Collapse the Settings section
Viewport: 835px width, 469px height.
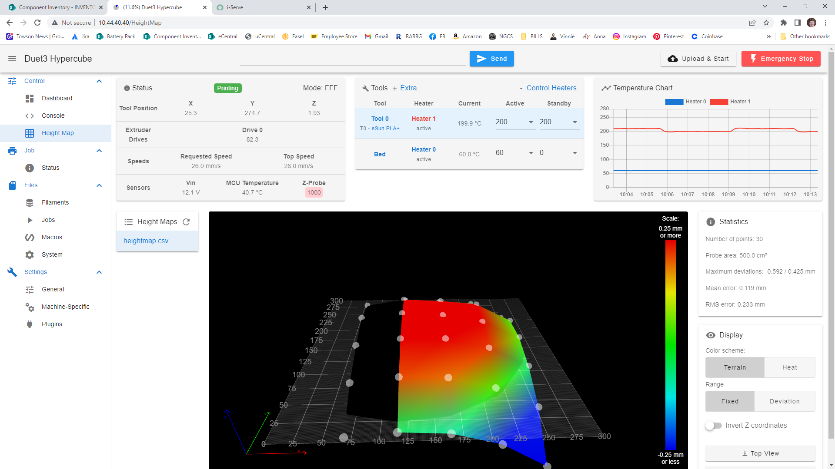coord(99,272)
